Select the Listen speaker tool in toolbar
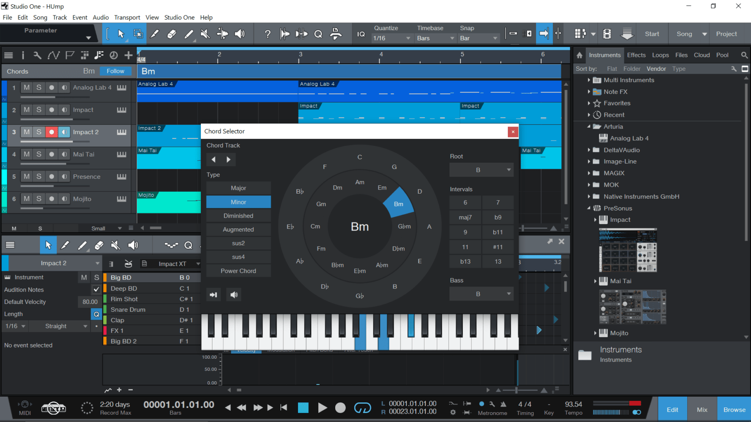751x422 pixels. click(240, 34)
